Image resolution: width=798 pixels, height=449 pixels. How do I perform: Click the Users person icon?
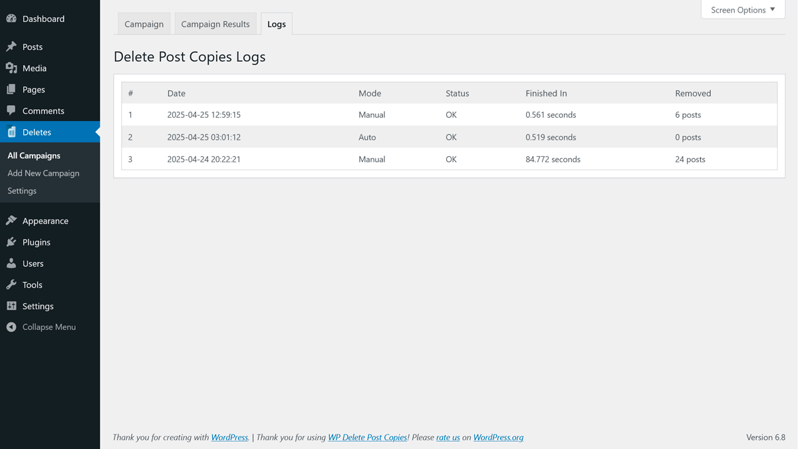coord(11,263)
